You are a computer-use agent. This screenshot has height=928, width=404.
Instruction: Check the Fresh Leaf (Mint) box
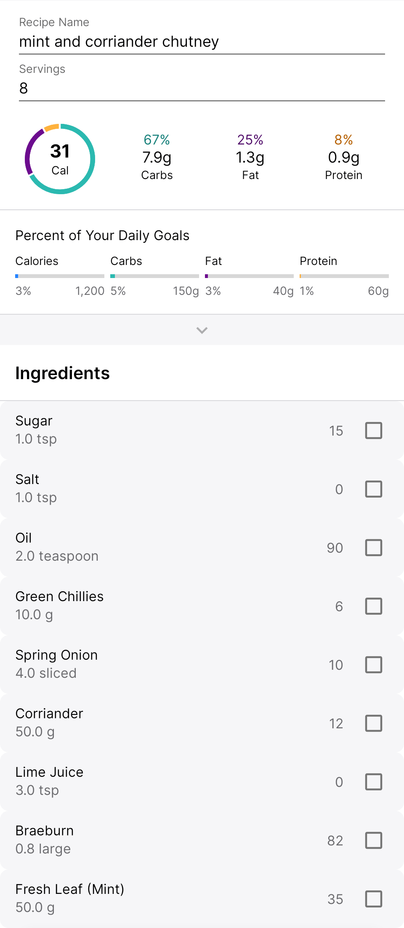coord(373,899)
